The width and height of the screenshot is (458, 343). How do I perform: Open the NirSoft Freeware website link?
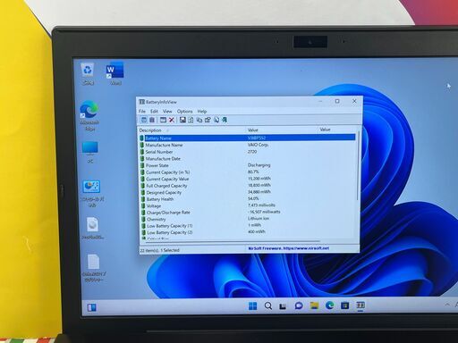coord(289,248)
